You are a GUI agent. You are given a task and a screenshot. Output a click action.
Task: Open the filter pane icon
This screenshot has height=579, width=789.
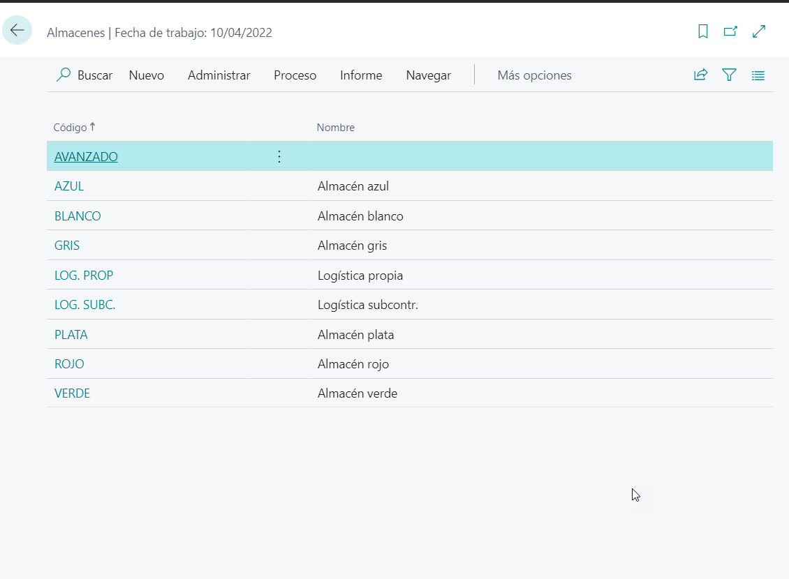click(729, 75)
